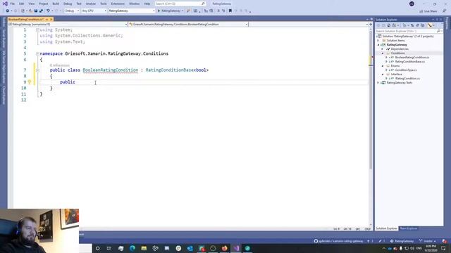The height and width of the screenshot is (253, 451).
Task: Open the View menu
Action: pos(31,4)
